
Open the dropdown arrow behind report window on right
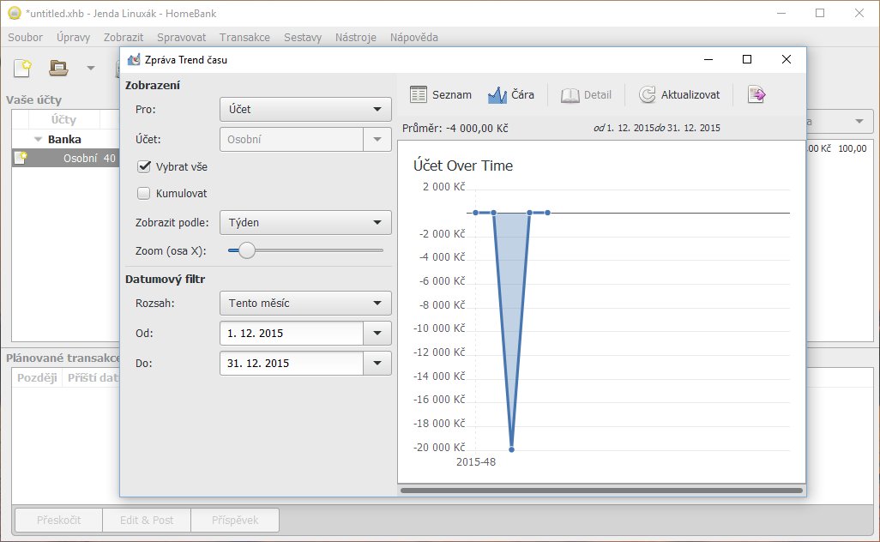point(859,121)
